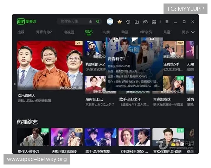Switch to 儿童 tab
The height and width of the screenshot is (168, 211).
point(167,32)
